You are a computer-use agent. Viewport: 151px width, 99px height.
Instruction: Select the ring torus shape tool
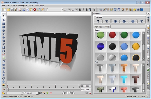[4, 78]
